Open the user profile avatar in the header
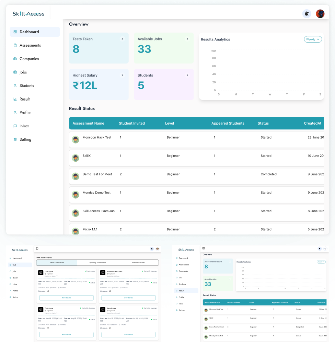335x347 pixels. (320, 13)
